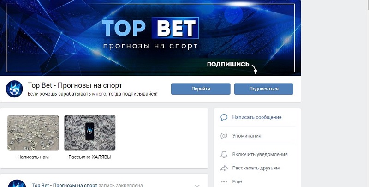Open the Рассылка ХАЛЯВЫ thumbnail
Image resolution: width=369 pixels, height=187 pixels.
tap(89, 133)
